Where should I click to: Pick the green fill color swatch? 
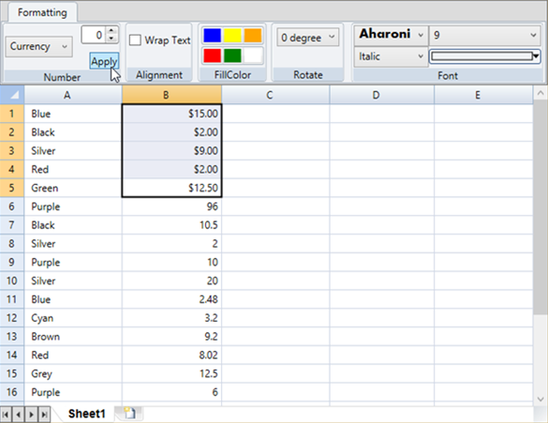232,55
